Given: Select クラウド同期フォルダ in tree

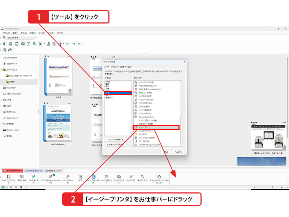Looking at the screenshot, I should [x=13, y=94].
